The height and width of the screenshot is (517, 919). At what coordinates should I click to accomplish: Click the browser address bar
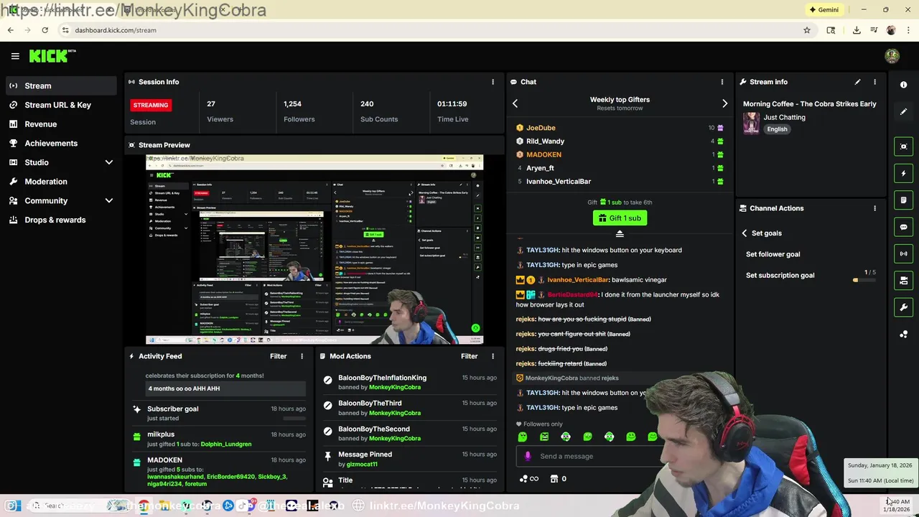click(431, 30)
